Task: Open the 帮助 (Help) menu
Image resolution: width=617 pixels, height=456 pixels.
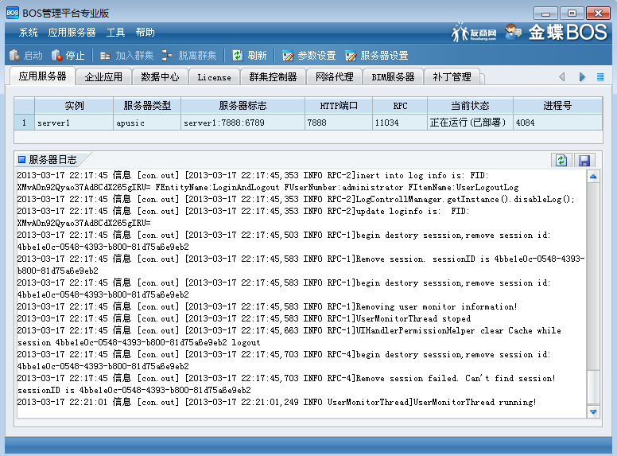Action: pos(146,33)
